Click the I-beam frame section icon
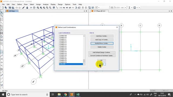The image size is (173, 97). point(129,8)
